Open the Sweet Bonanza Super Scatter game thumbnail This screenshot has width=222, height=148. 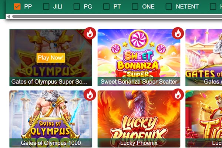pyautogui.click(x=139, y=58)
